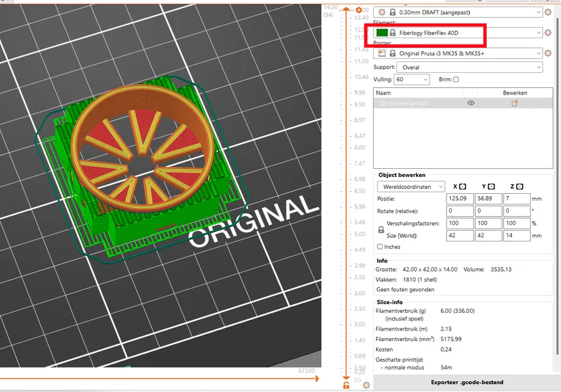Click the Positie Y field showing 56,89

[x=488, y=199]
